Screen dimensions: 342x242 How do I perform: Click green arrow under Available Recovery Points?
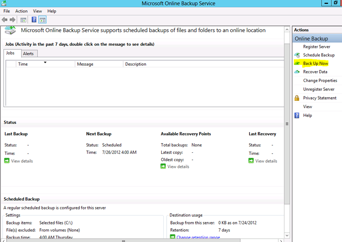163,166
